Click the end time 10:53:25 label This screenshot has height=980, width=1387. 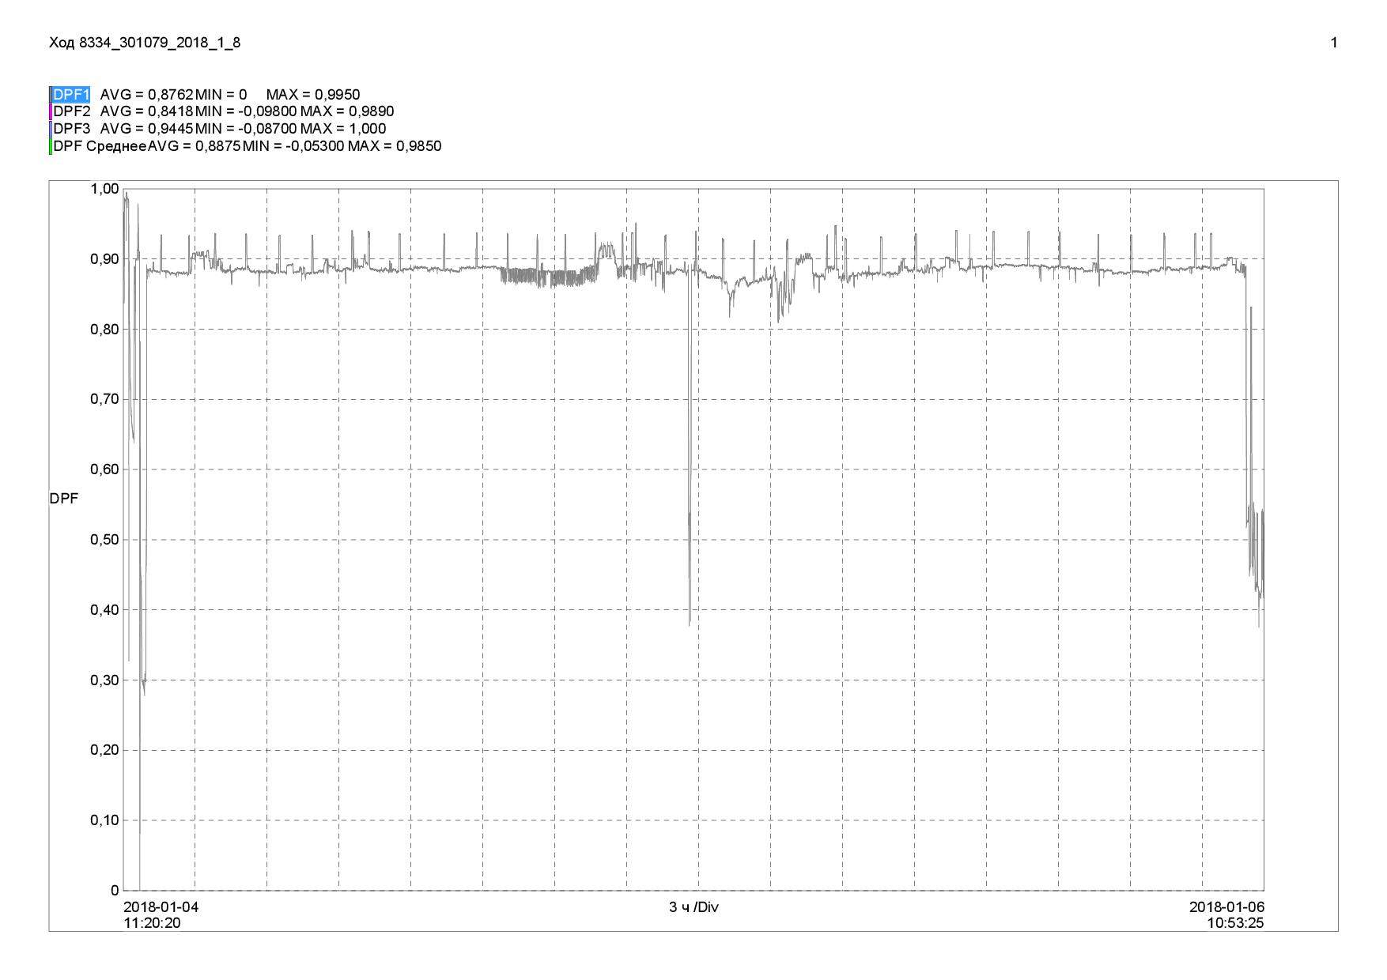coord(1235,923)
